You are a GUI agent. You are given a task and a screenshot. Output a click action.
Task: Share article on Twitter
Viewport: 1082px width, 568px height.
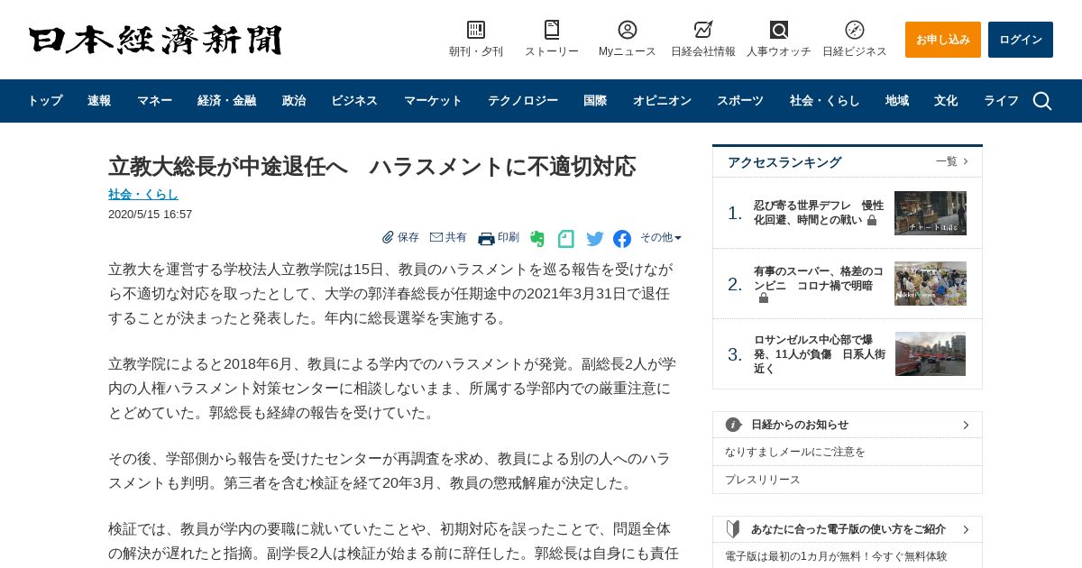tap(595, 239)
